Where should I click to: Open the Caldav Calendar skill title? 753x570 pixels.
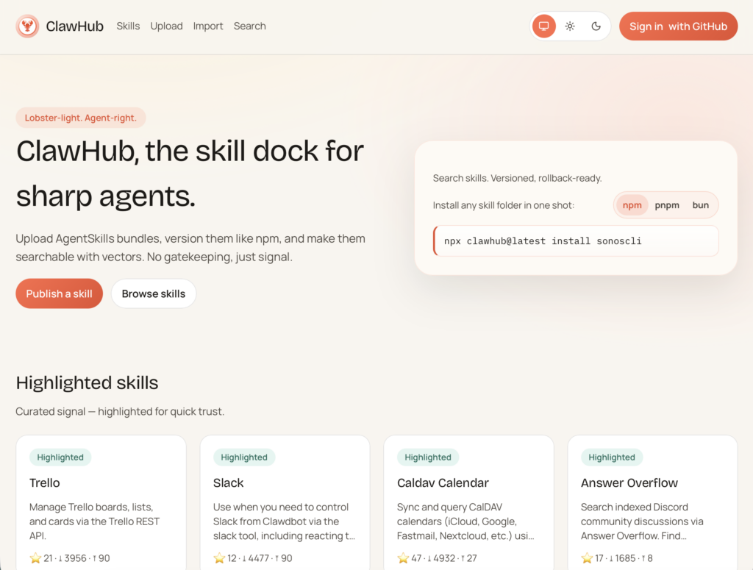(443, 482)
